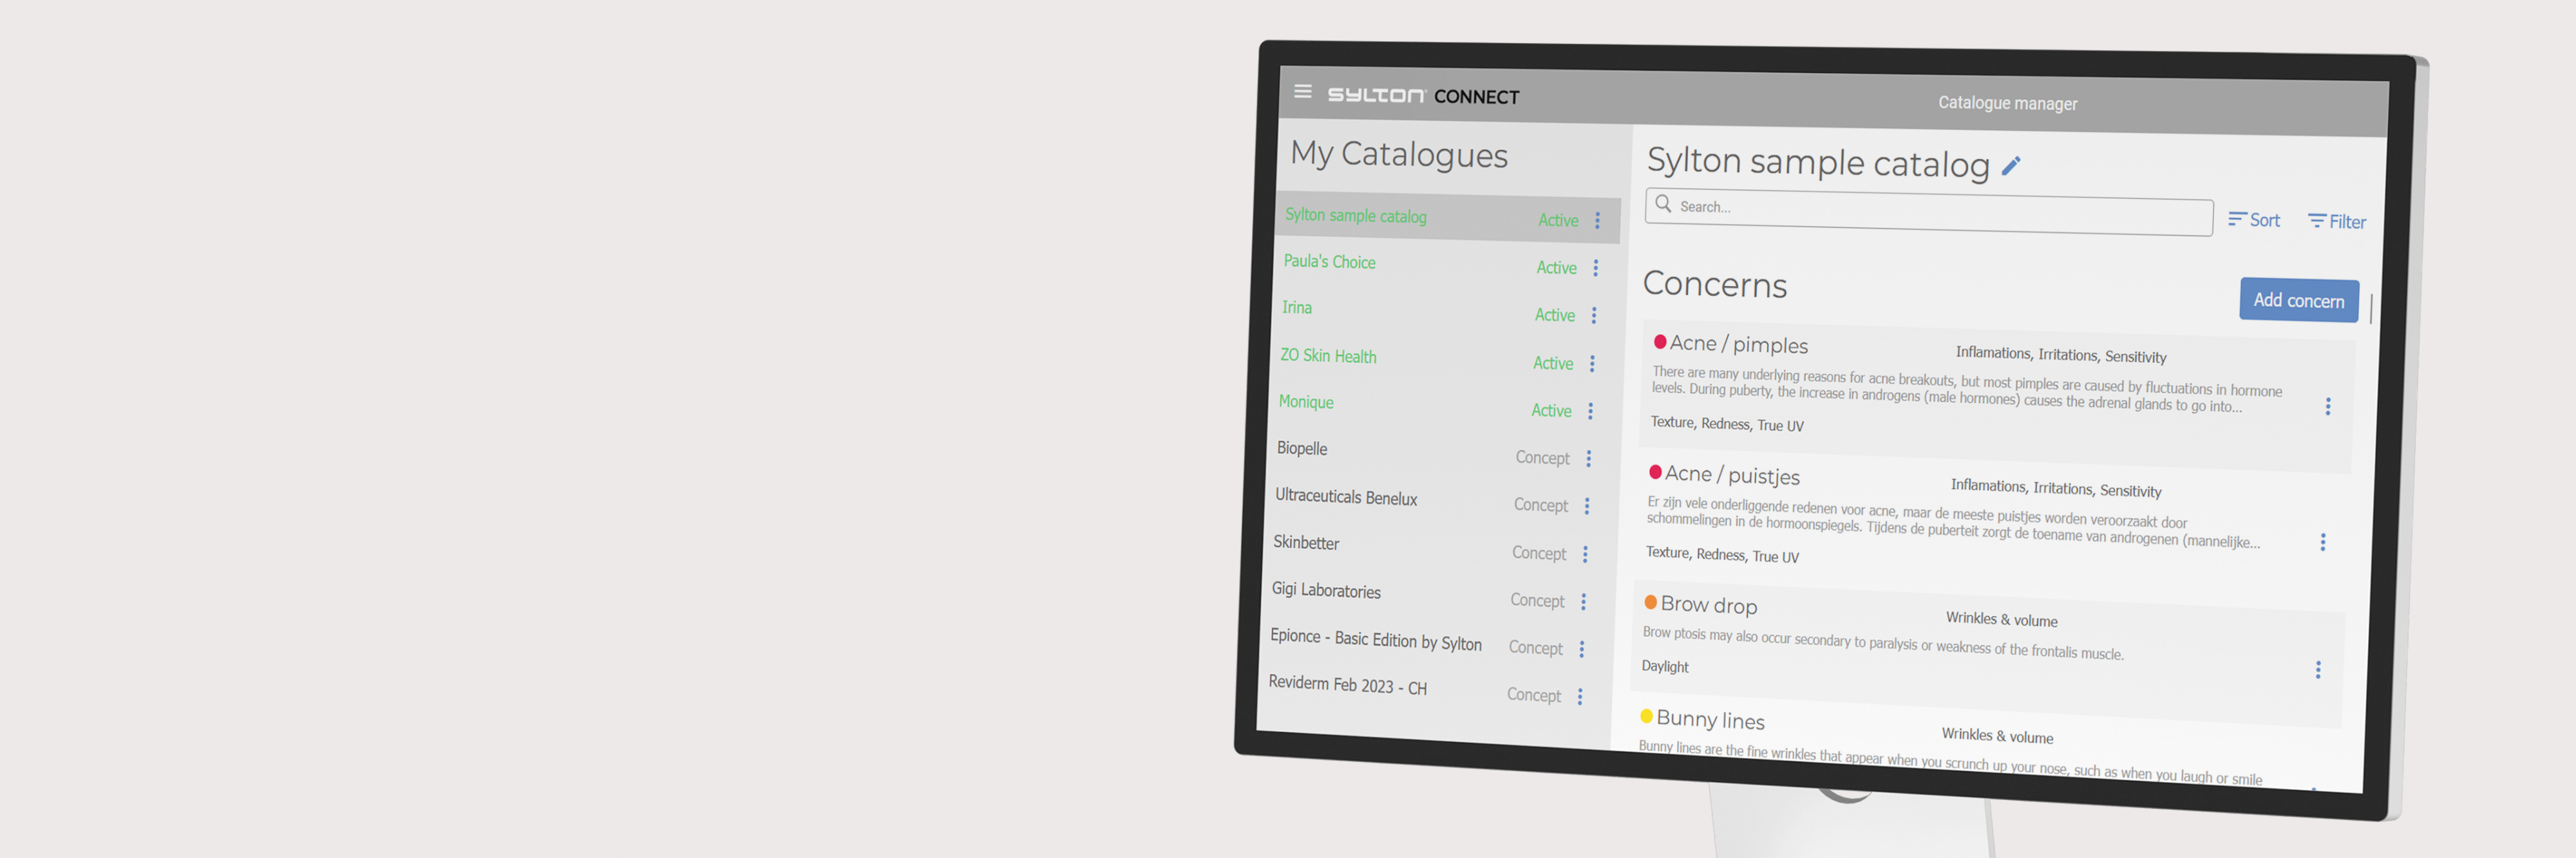Open options for Acne / pimples concern
Viewport: 2576px width, 858px height.
(x=2328, y=406)
